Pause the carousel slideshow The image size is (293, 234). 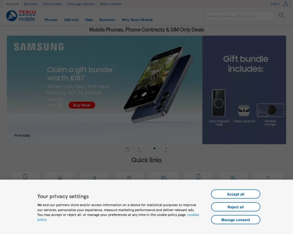pyautogui.click(x=127, y=149)
